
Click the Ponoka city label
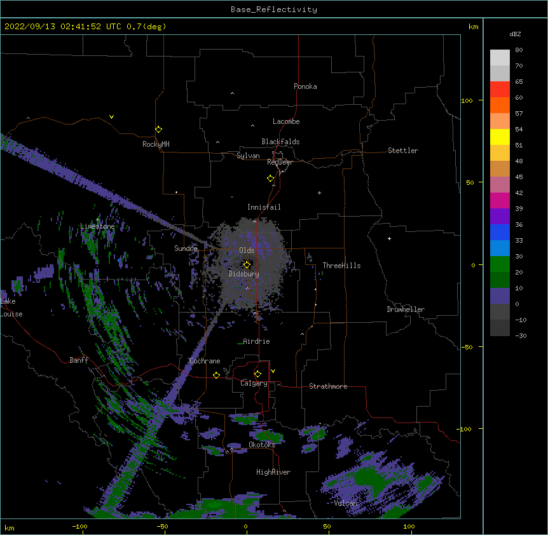(305, 86)
